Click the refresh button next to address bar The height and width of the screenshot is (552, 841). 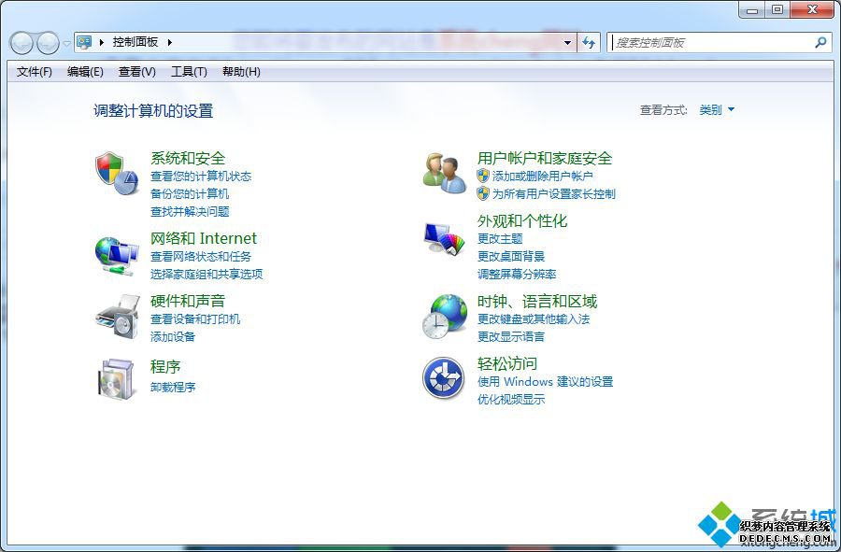coord(589,42)
